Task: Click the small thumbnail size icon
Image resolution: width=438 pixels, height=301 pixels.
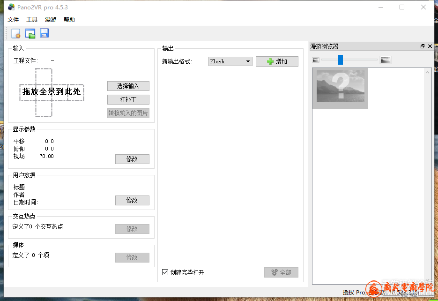Action: pos(316,60)
